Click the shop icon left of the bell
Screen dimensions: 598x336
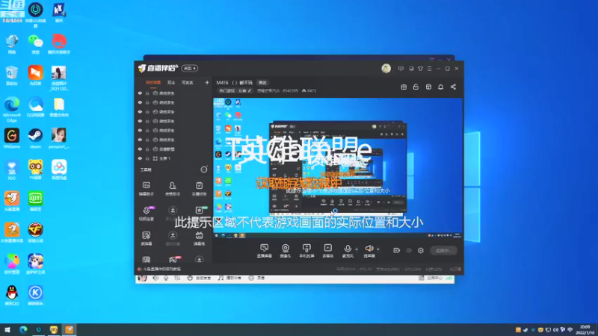428,87
